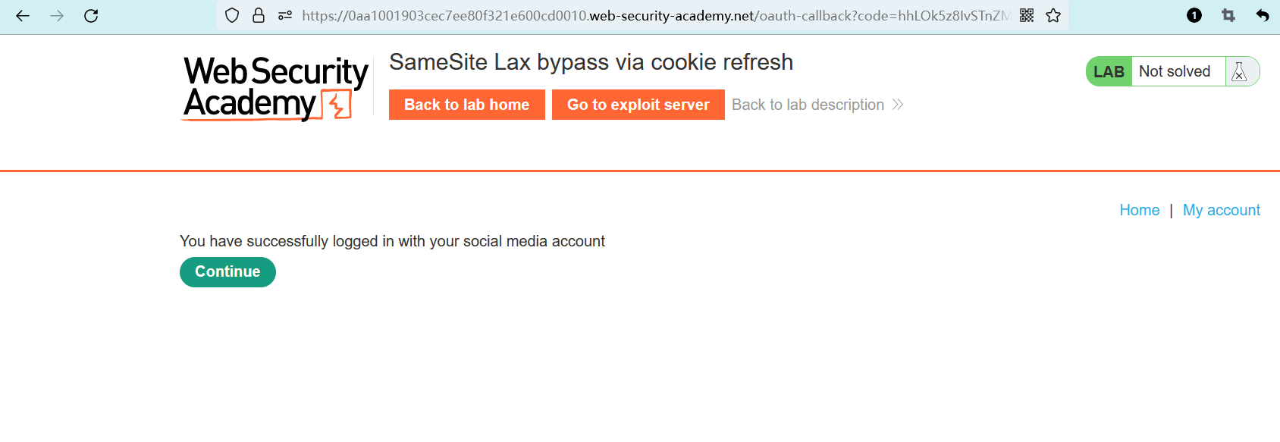Open the tracking protection shield
This screenshot has width=1280, height=442.
pyautogui.click(x=233, y=15)
